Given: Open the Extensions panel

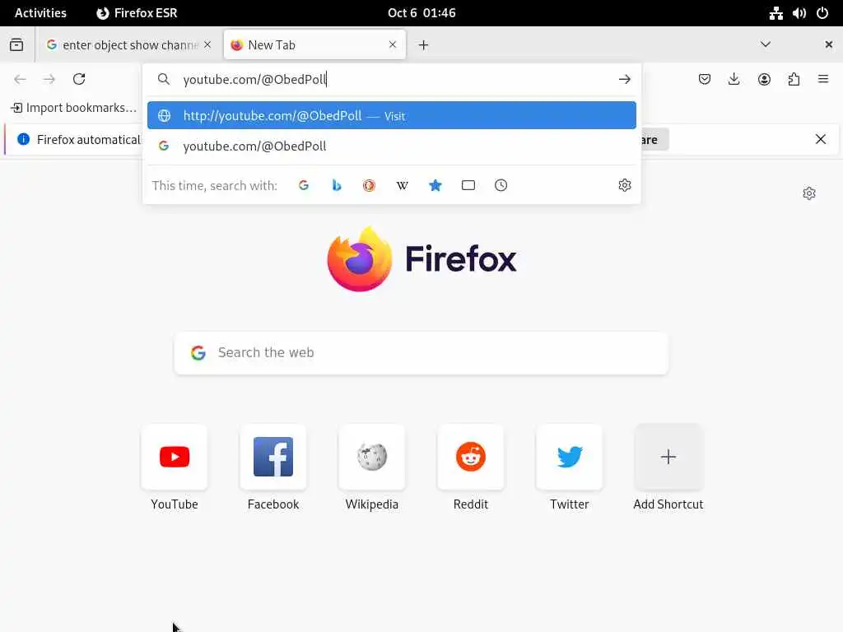Looking at the screenshot, I should [794, 80].
